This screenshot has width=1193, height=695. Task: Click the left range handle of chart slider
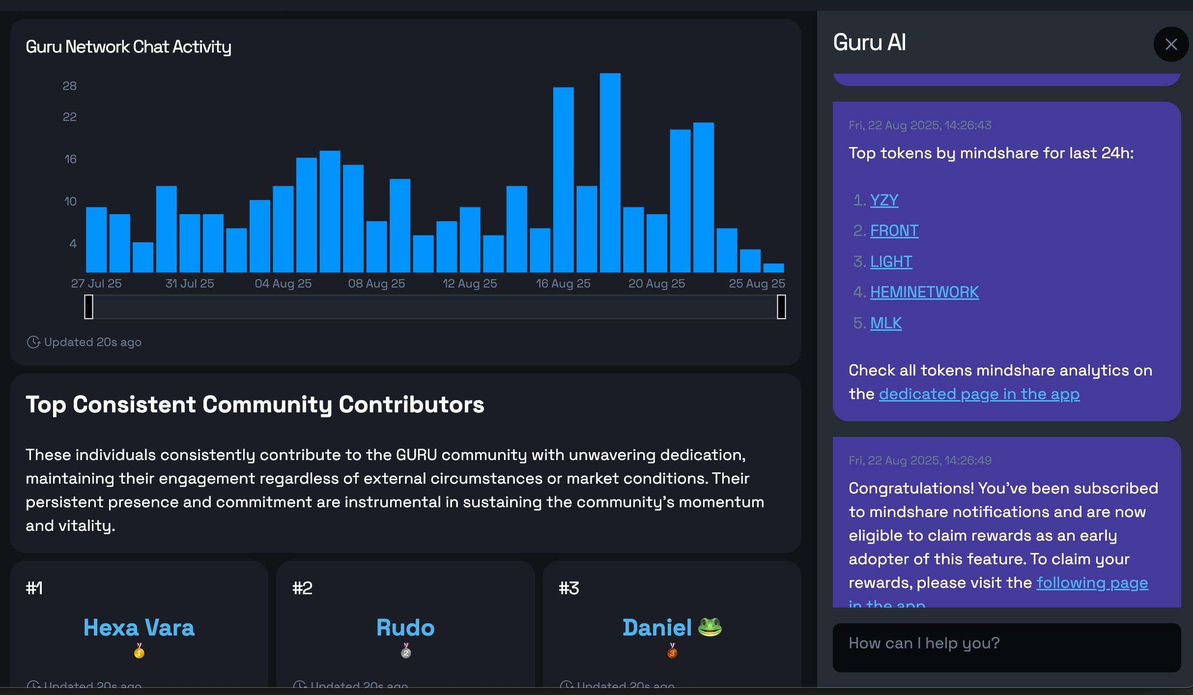coord(89,307)
